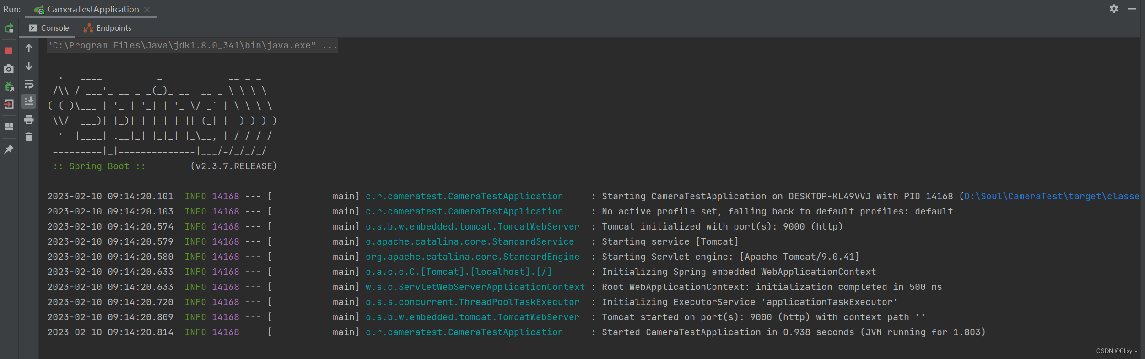This screenshot has height=359, width=1145.
Task: Switch to the Console tab
Action: click(49, 28)
